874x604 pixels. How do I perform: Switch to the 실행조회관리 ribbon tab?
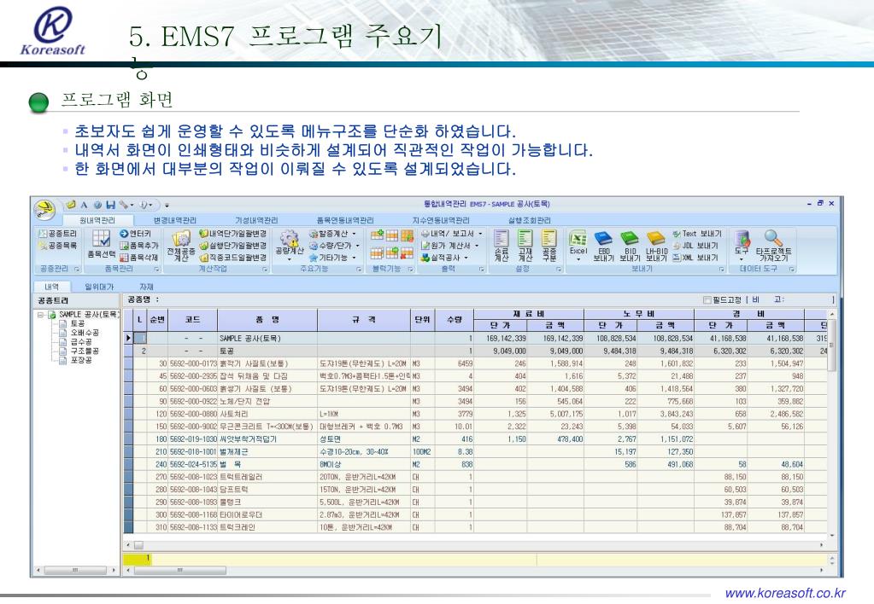pyautogui.click(x=529, y=220)
